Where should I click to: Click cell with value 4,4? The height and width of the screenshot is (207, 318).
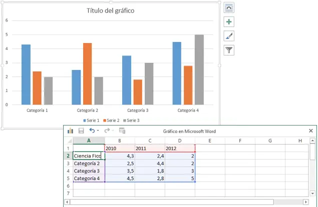150,163
